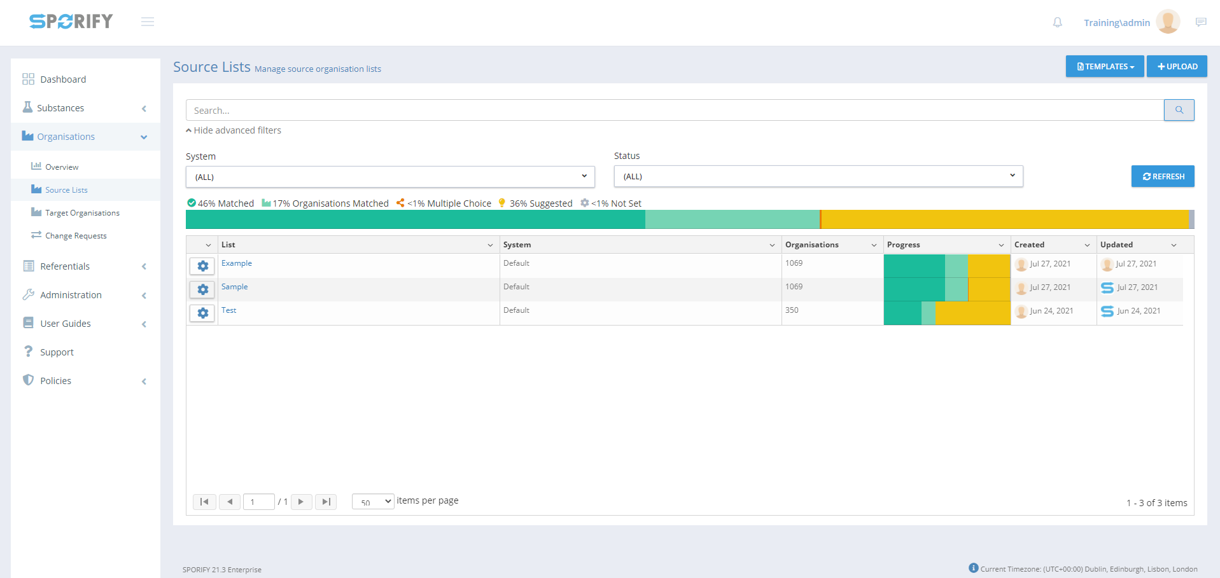1220x578 pixels.
Task: Go to the last page arrow
Action: tap(326, 502)
